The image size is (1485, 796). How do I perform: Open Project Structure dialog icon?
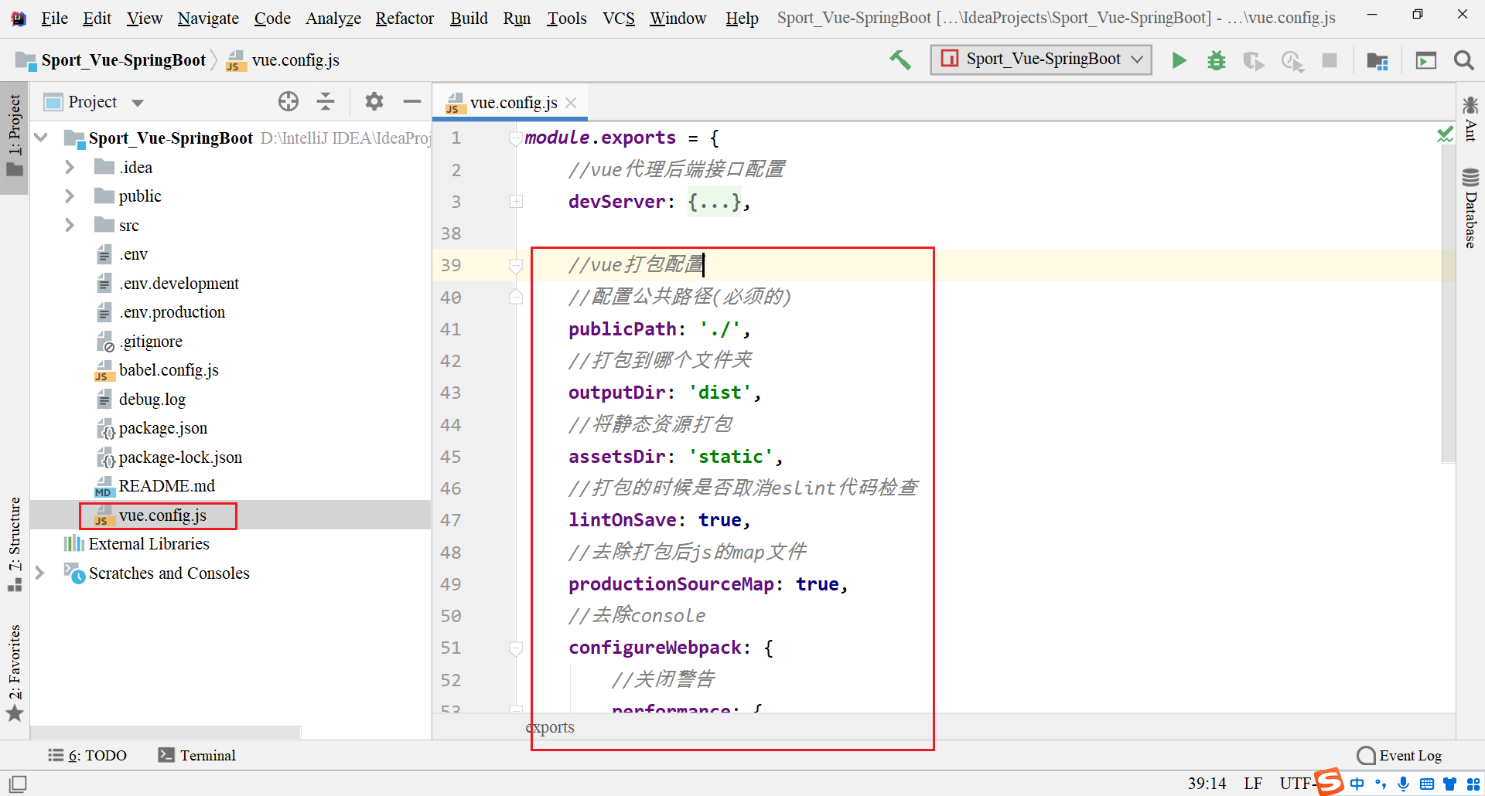1377,60
